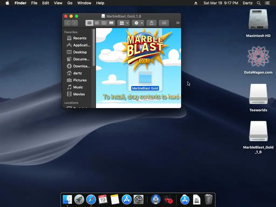Viewport: 276px width, 207px height.
Task: Open the group-by arrangement dropdown
Action: click(x=124, y=23)
